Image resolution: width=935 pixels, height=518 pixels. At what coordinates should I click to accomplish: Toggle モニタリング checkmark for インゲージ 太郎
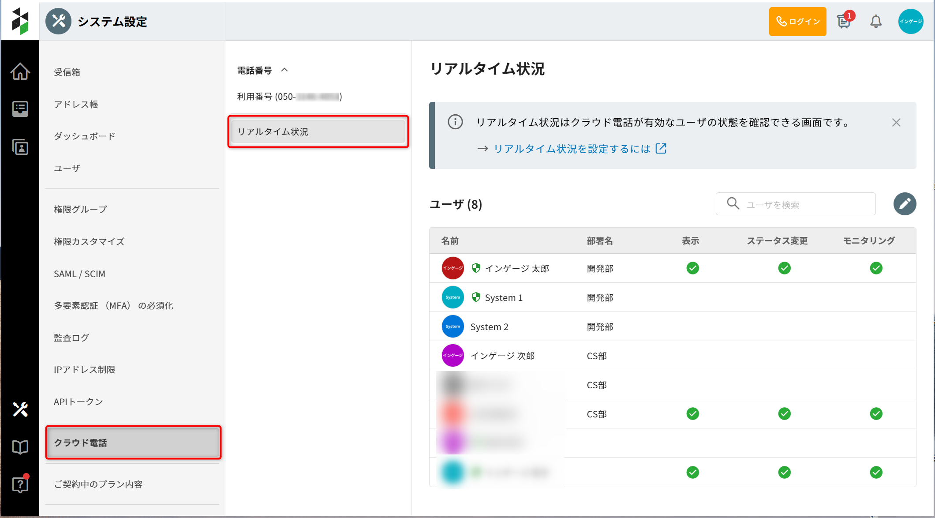click(x=876, y=268)
